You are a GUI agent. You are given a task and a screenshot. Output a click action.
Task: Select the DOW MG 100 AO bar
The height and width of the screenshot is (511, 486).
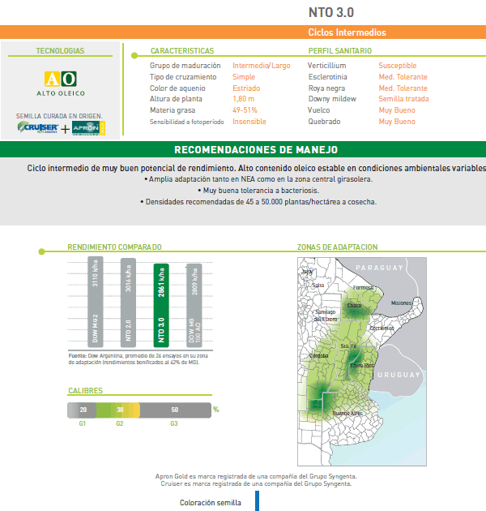point(193,304)
